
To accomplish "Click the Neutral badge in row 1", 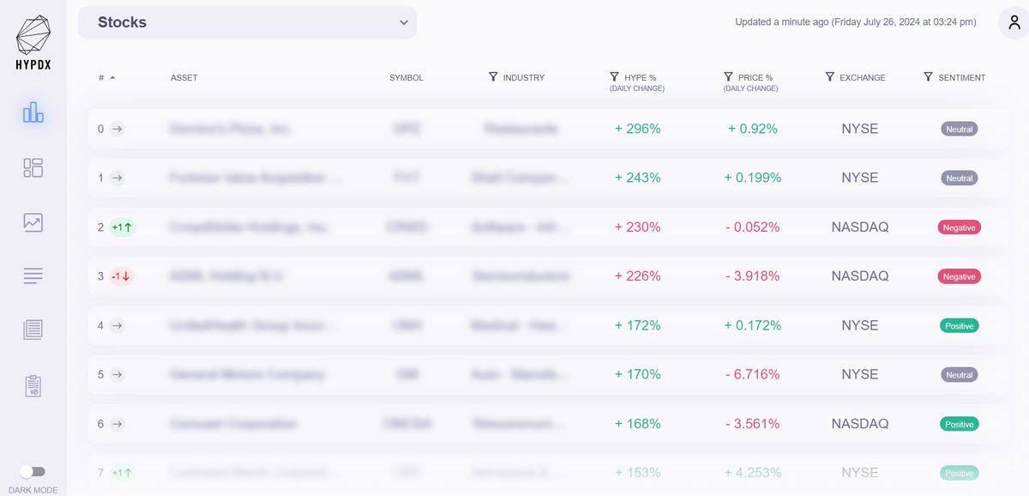I will coord(960,178).
